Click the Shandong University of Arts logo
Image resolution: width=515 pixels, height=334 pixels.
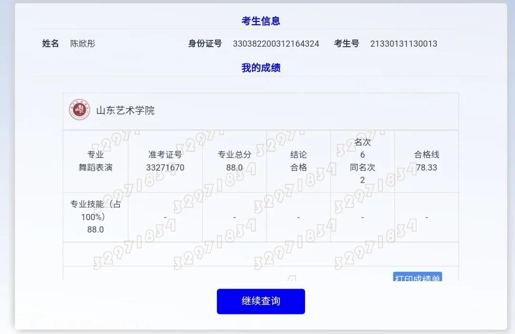coord(79,111)
